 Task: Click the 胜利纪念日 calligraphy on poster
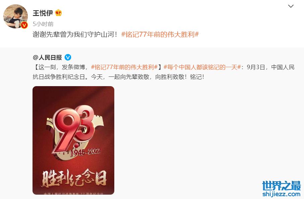tap(74, 178)
